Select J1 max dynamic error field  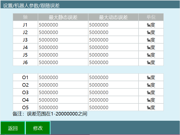[x=113, y=25]
